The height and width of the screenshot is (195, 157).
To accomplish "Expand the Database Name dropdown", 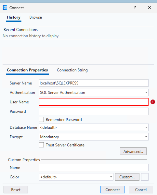I will pyautogui.click(x=94, y=127).
